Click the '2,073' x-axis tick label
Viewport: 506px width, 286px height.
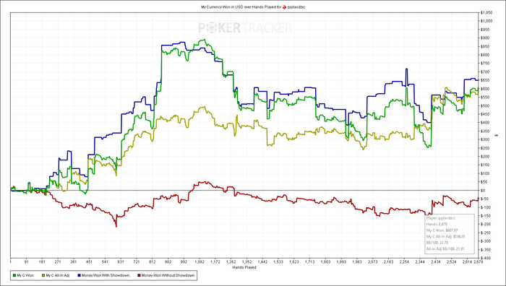(373, 262)
